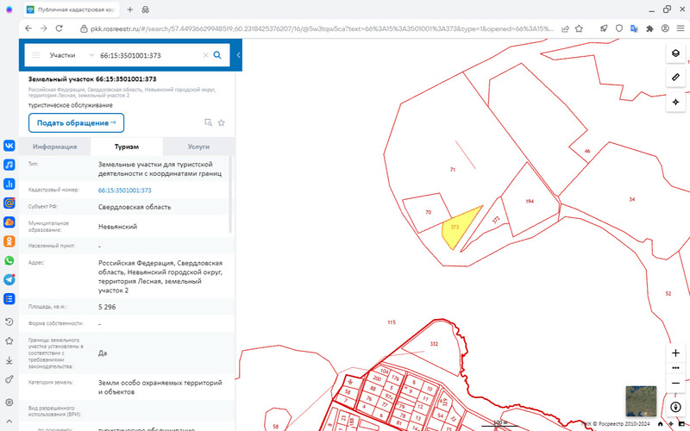Open the translate page icon
The height and width of the screenshot is (431, 690).
pos(634,28)
